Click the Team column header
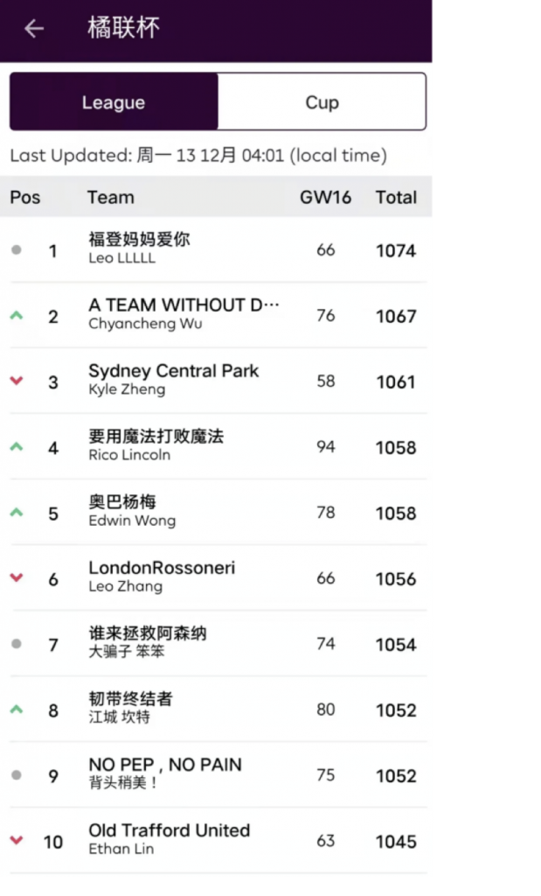The image size is (541, 896). (x=110, y=198)
